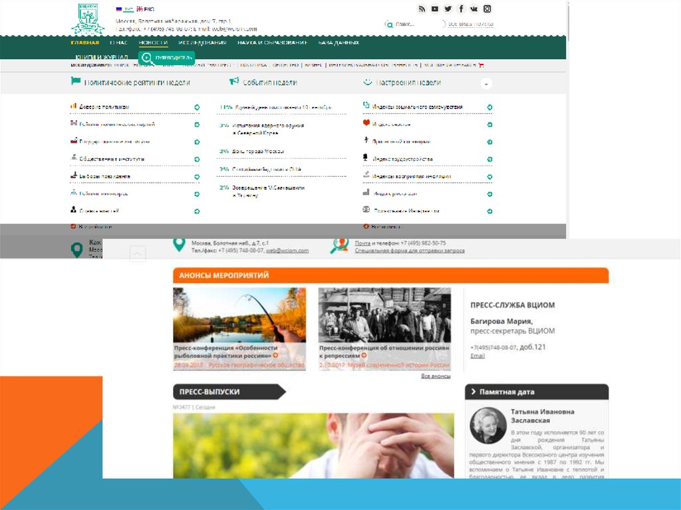Click the Instagram icon in header
The width and height of the screenshot is (681, 510).
[x=487, y=9]
